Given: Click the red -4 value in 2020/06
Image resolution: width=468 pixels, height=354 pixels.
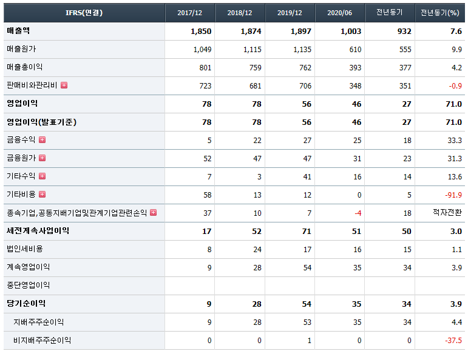Looking at the screenshot, I should (x=358, y=213).
